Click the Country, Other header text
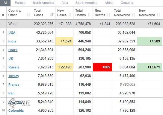 pos(15,13)
